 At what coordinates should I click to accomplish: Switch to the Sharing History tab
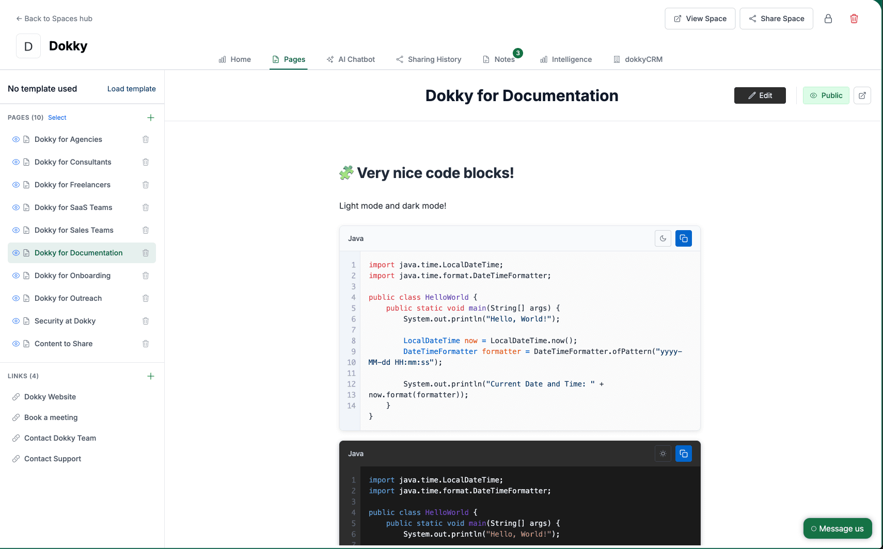coord(429,59)
